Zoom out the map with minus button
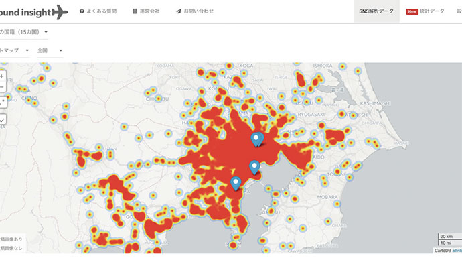Screen dimensions: 462x260 click(x=2, y=87)
